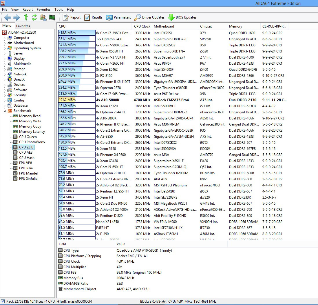Sort by the CPU Clock column header
The image size is (318, 305).
pos(142,26)
